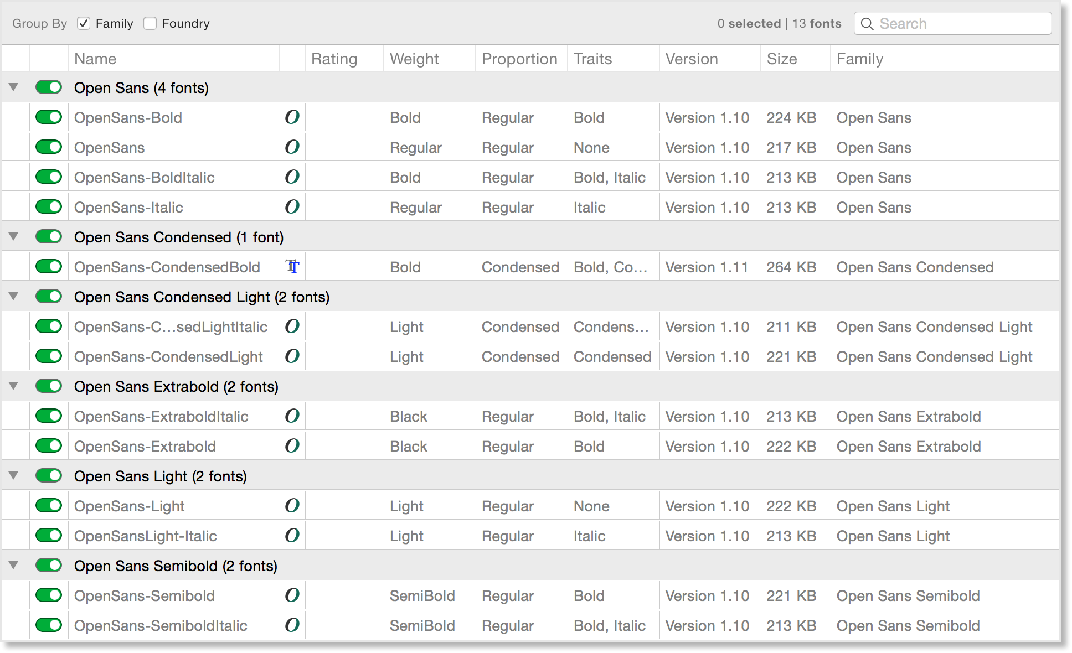1072x653 pixels.
Task: Toggle the Open Sans Condensed (1 font) family switch
Action: (x=49, y=236)
